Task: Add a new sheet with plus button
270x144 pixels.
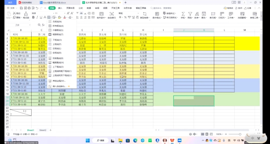Action: pos(50,130)
